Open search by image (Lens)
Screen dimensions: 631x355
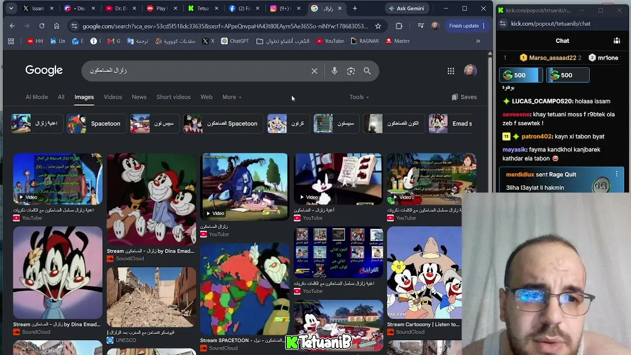pyautogui.click(x=351, y=71)
